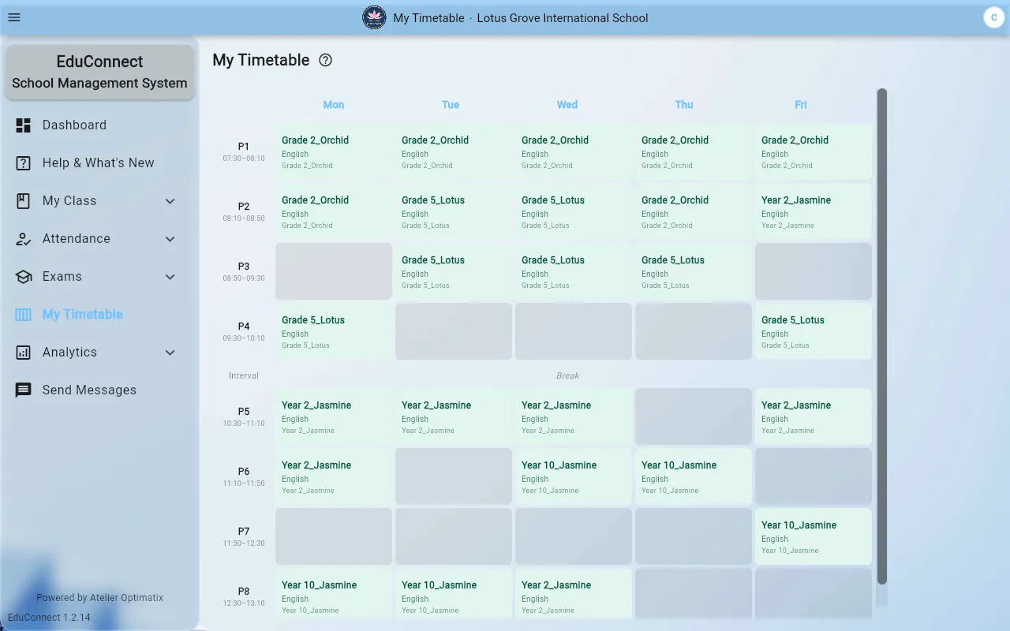Image resolution: width=1010 pixels, height=631 pixels.
Task: Click the EduConnect 1.2.14 version text
Action: [49, 618]
